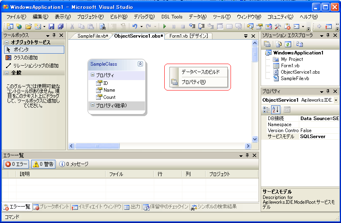The width and height of the screenshot is (341, 223).
Task: Open the Object Browser toolbar icon
Action: pyautogui.click(x=269, y=26)
